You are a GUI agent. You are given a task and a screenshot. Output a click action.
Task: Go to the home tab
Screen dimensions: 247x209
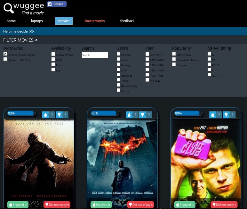pyautogui.click(x=11, y=21)
